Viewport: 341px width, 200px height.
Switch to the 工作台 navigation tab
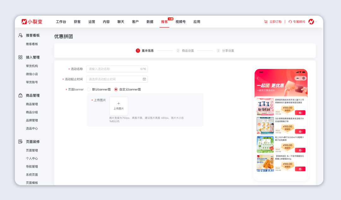tap(60, 22)
